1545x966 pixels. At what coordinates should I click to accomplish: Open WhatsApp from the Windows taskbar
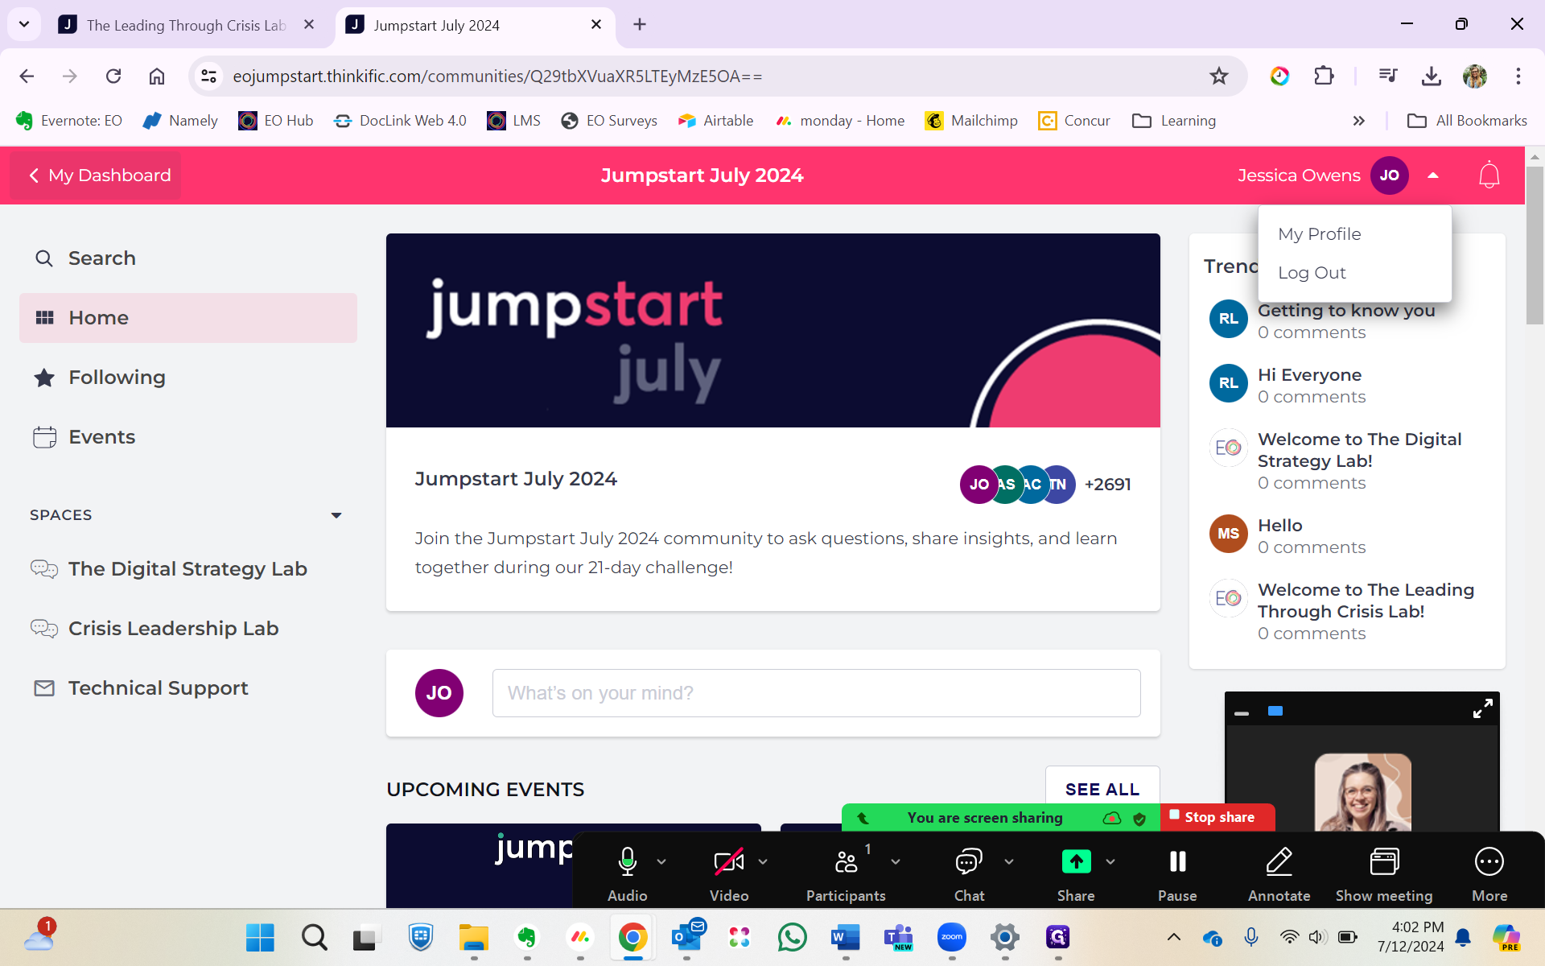[x=792, y=937]
